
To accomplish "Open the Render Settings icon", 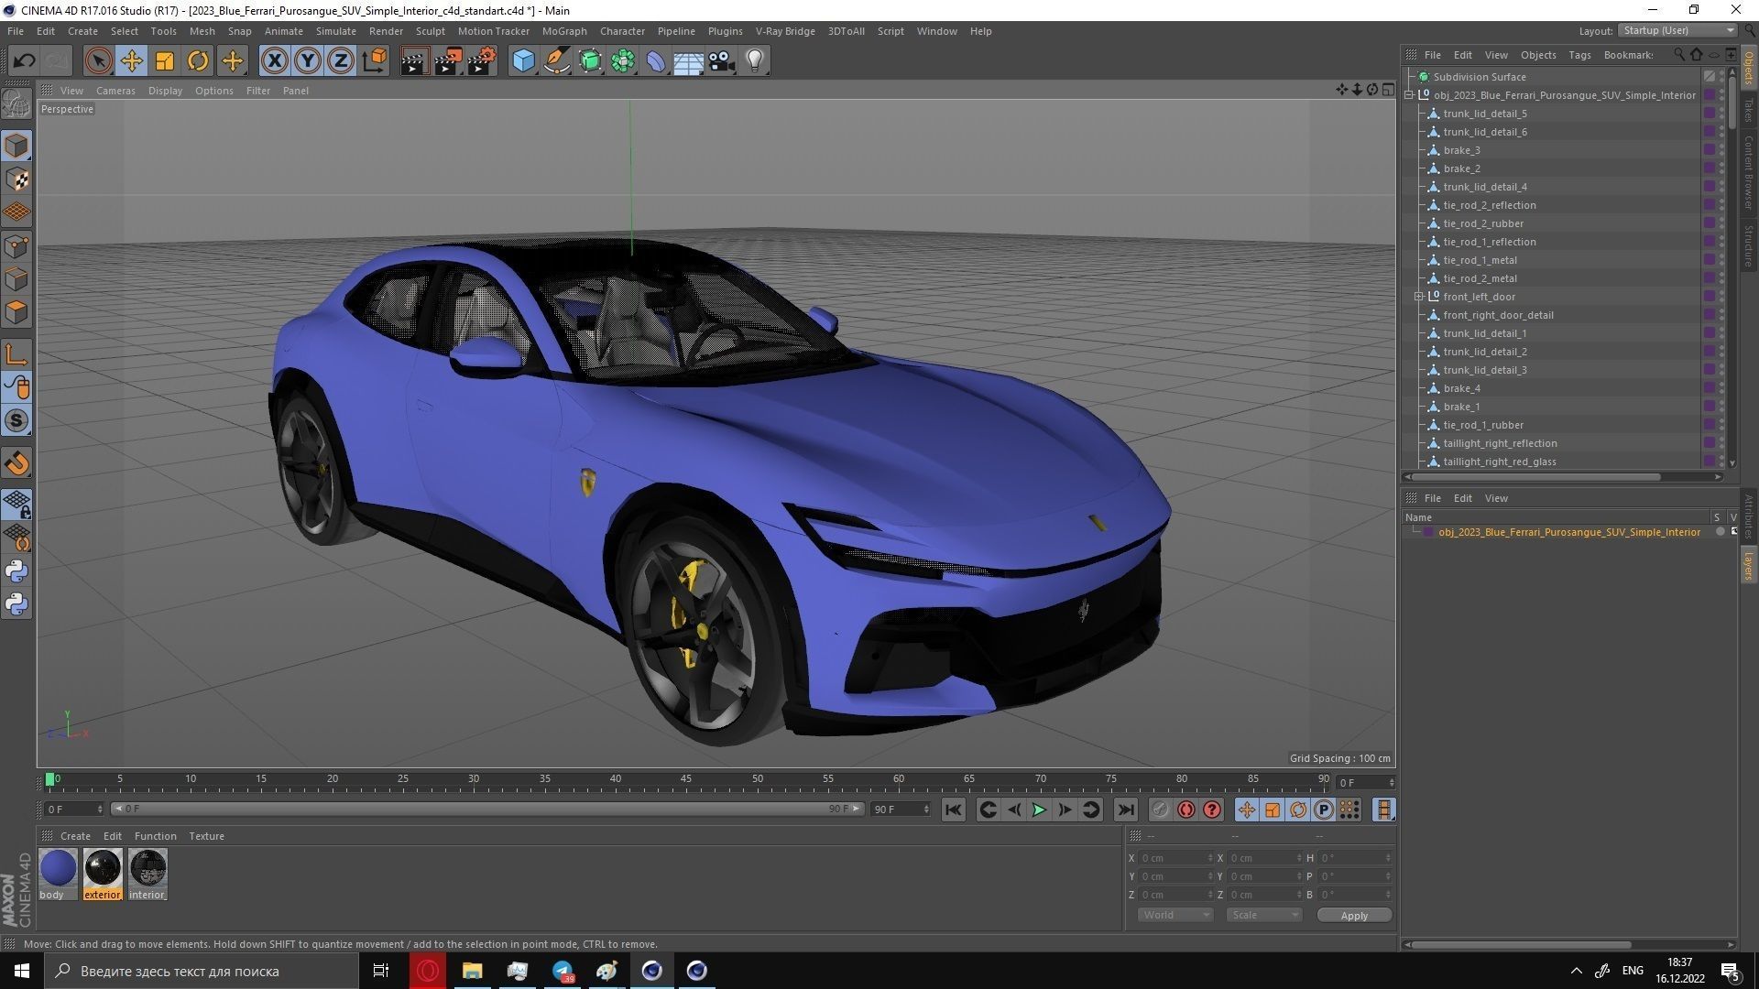I will coord(481,60).
